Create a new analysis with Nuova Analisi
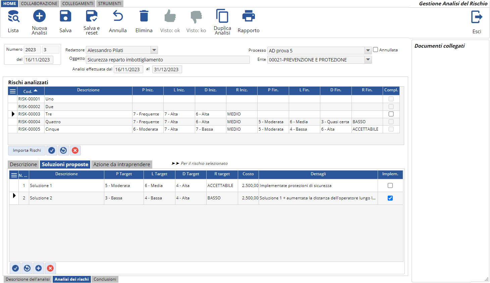 39,16
